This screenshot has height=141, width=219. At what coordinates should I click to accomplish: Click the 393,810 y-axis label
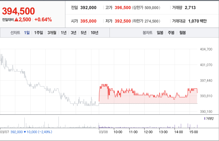pos(206,96)
